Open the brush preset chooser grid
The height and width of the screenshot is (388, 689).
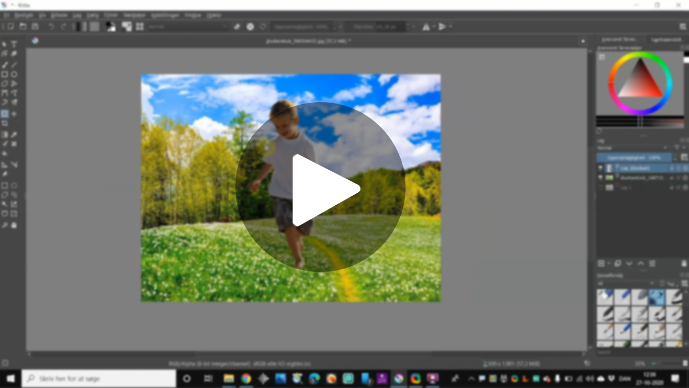[x=140, y=26]
